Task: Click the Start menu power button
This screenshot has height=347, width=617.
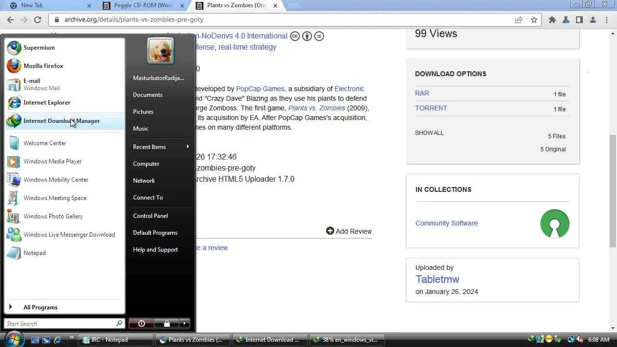Action: point(142,323)
